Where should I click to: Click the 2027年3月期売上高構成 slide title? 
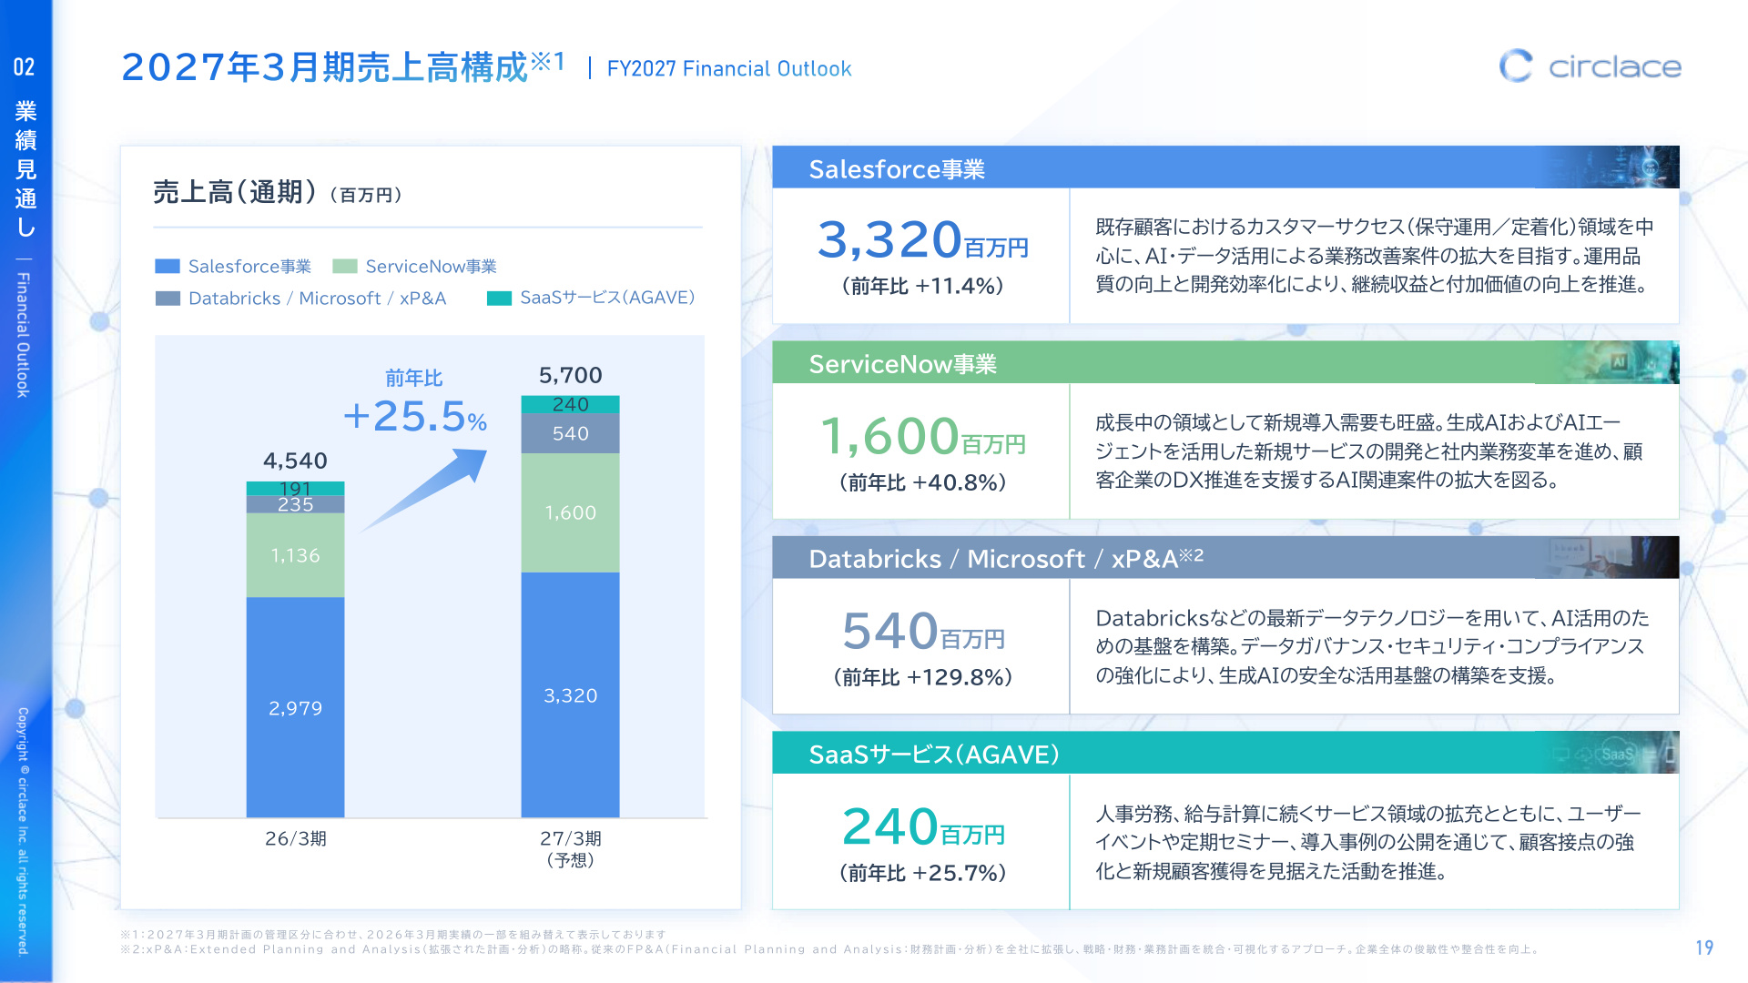click(x=344, y=66)
